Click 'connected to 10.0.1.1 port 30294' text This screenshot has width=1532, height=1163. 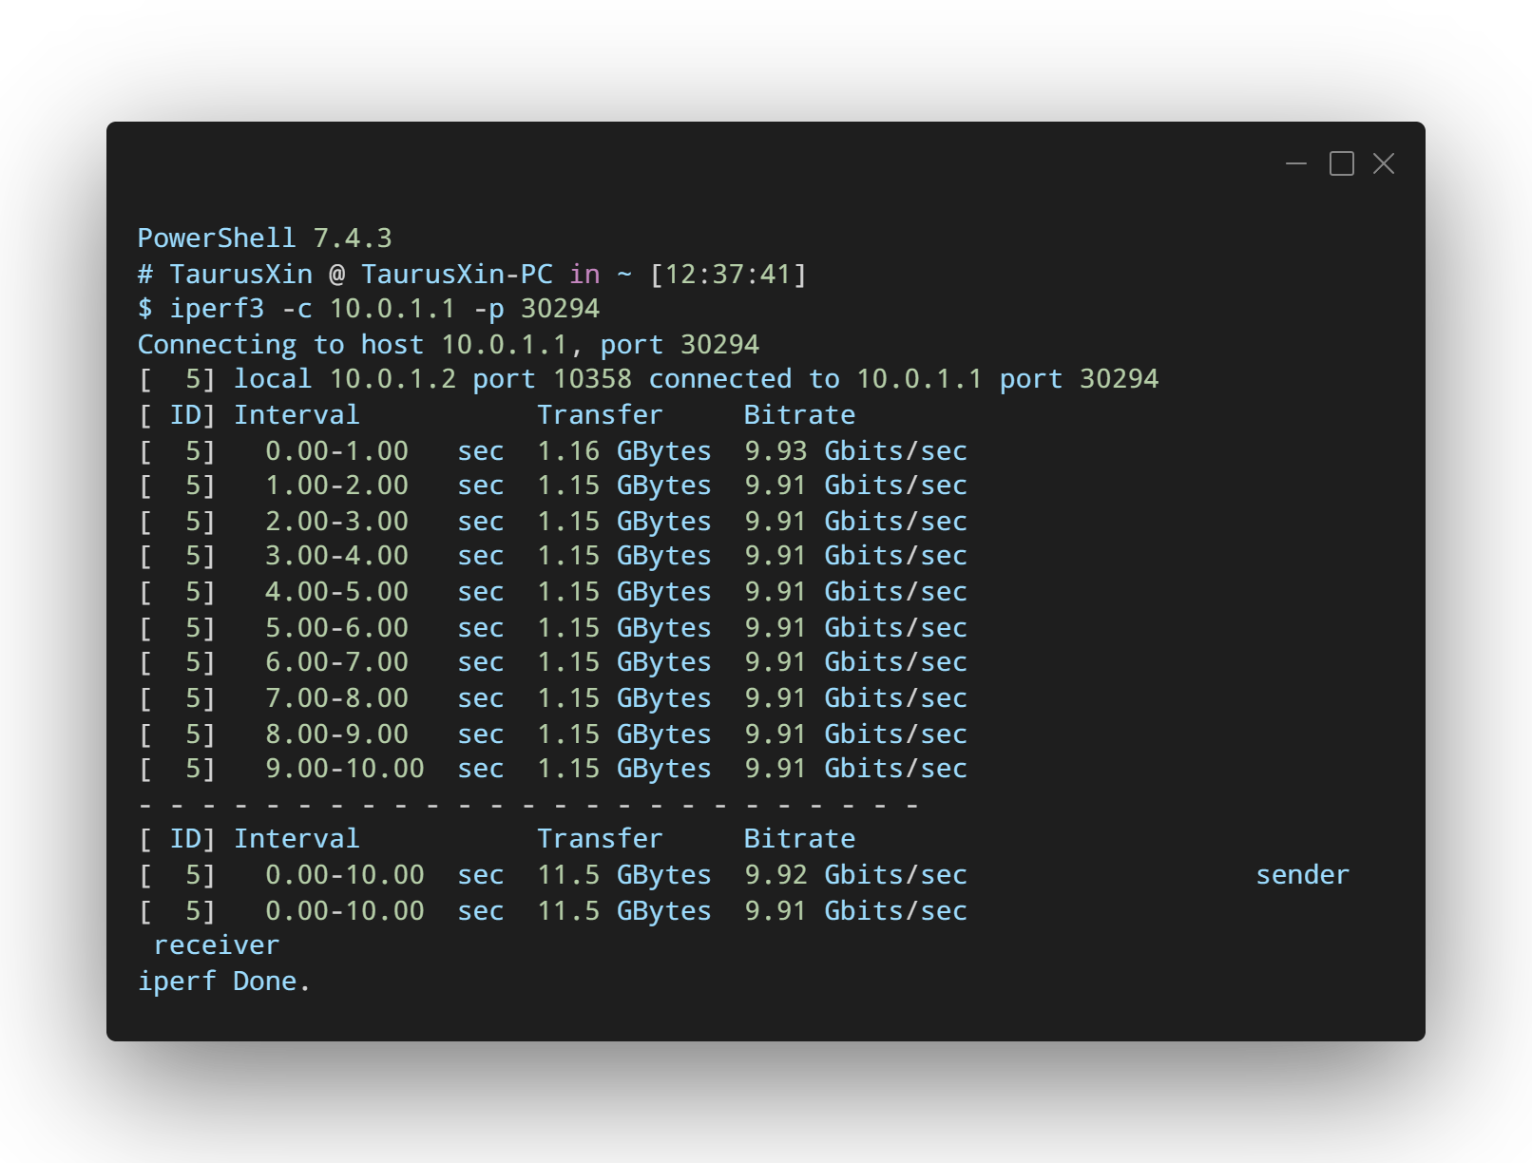904,379
